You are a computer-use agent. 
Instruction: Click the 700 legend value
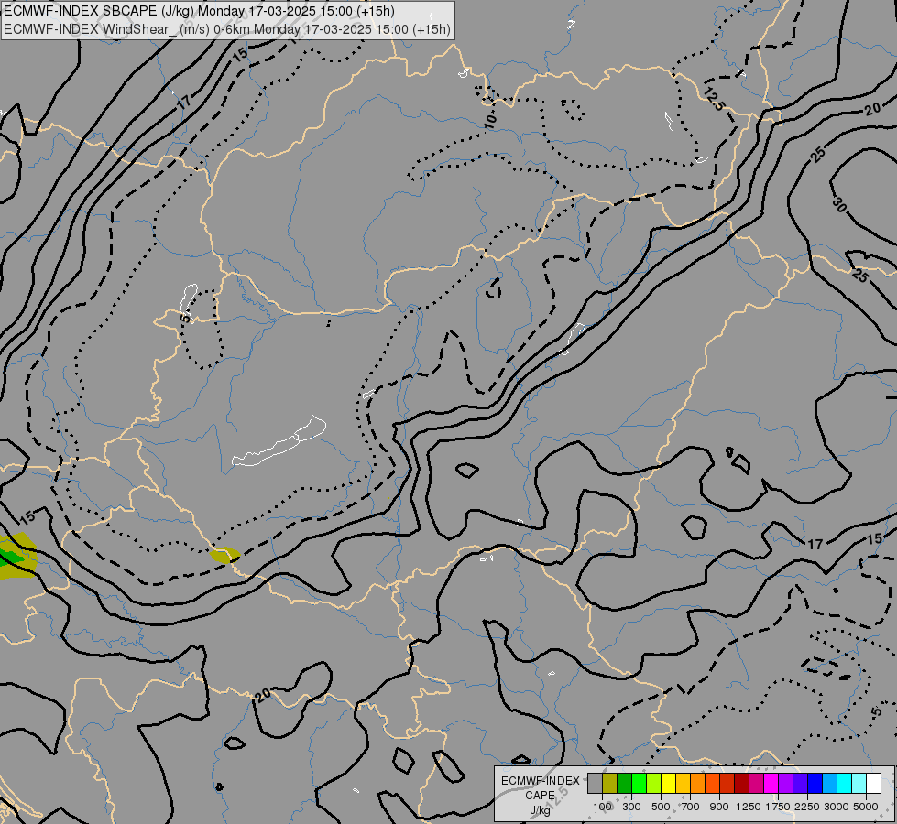(x=691, y=807)
